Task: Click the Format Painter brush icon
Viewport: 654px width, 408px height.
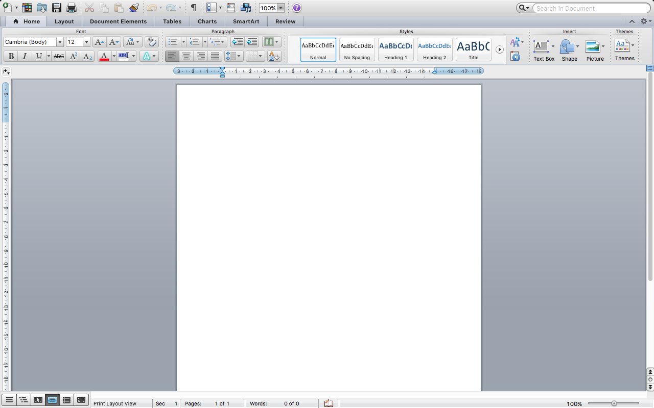Action: [134, 8]
